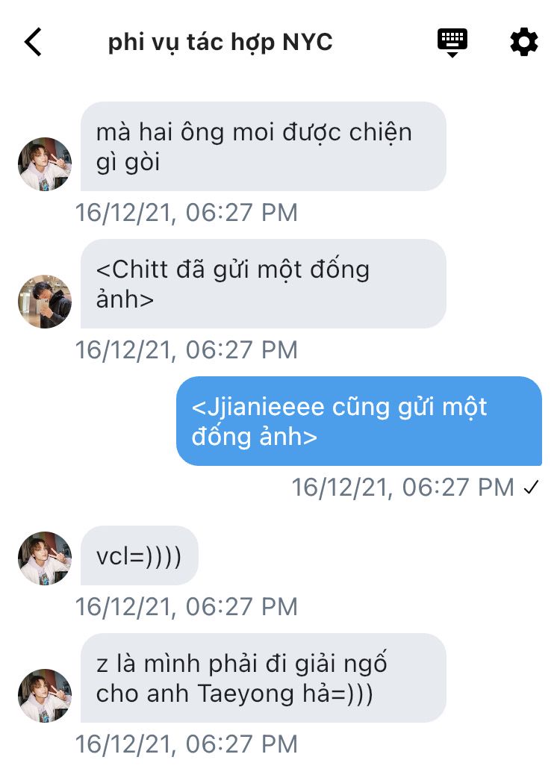The width and height of the screenshot is (560, 766).
Task: Tap timestamp under the first message
Action: [x=186, y=213]
